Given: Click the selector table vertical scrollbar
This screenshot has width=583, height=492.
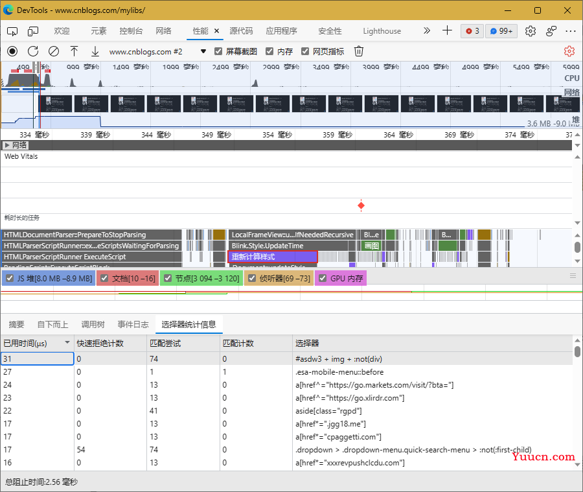Looking at the screenshot, I should [577, 352].
